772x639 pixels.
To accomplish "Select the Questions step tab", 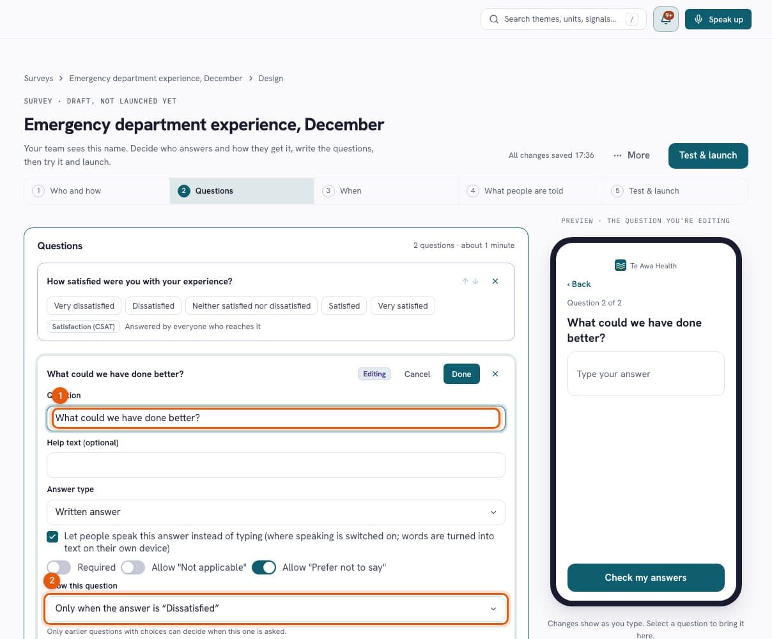I will 242,191.
